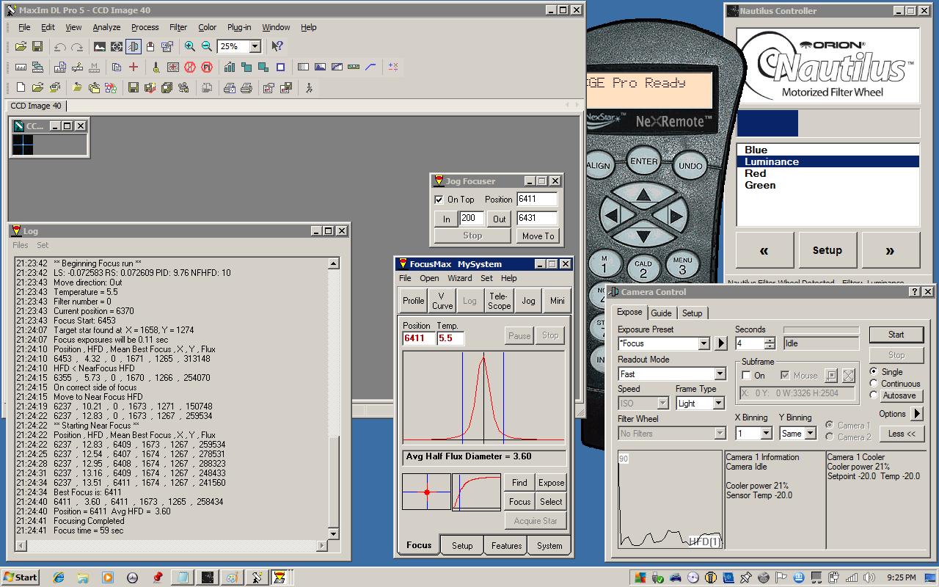Image resolution: width=939 pixels, height=587 pixels.
Task: Click the pixel math plus-minus icon
Action: [x=393, y=67]
